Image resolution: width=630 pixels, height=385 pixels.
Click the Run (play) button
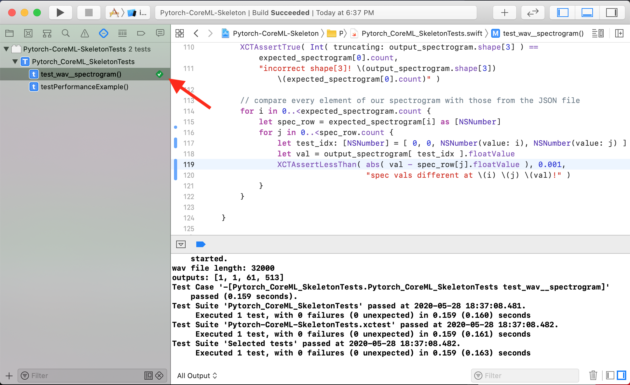coord(60,13)
